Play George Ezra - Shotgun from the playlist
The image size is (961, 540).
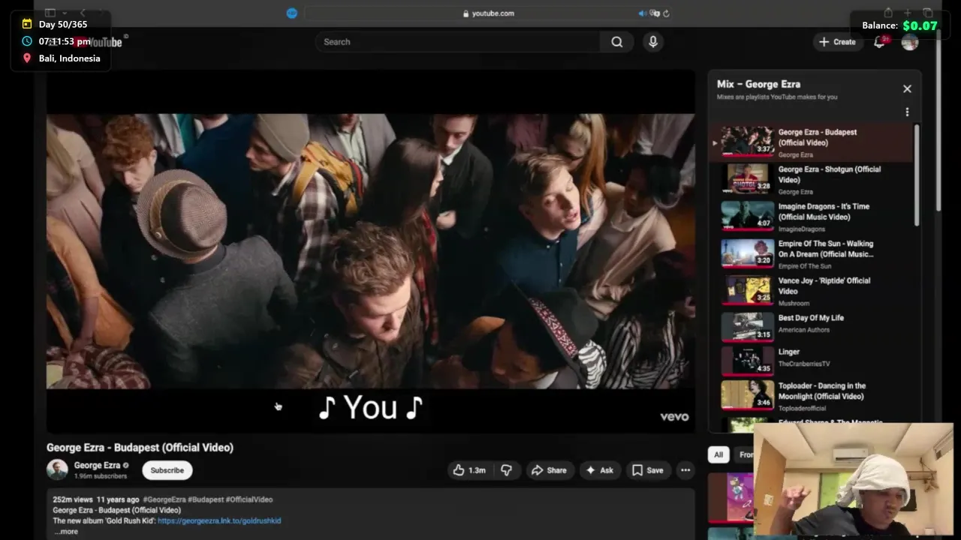click(x=812, y=180)
